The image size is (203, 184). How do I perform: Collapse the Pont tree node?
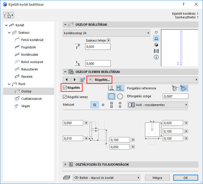pyautogui.click(x=9, y=84)
